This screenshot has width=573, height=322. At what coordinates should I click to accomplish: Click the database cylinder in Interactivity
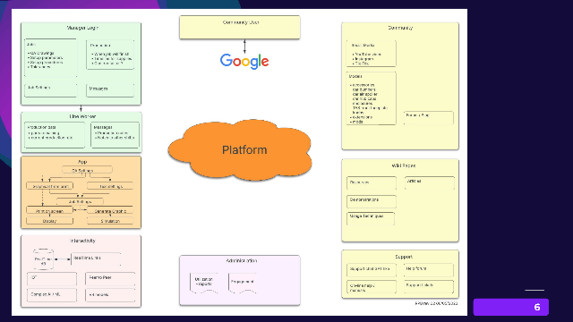tap(43, 259)
